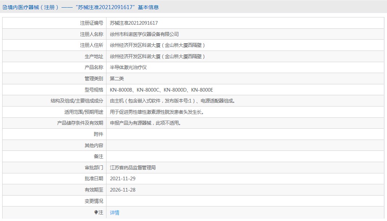Click the bulb icon beside 注 label
The width and height of the screenshot is (387, 221).
click(96, 212)
